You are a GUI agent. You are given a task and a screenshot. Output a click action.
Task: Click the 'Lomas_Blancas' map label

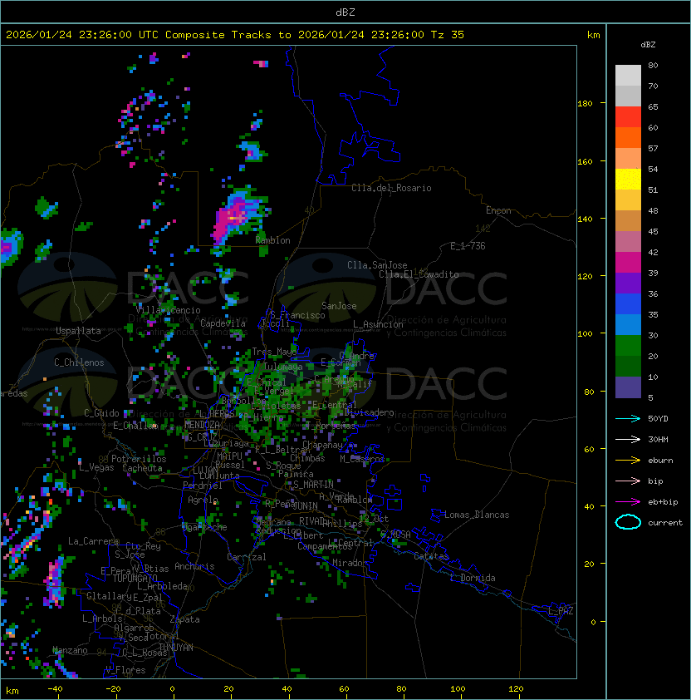(x=477, y=515)
